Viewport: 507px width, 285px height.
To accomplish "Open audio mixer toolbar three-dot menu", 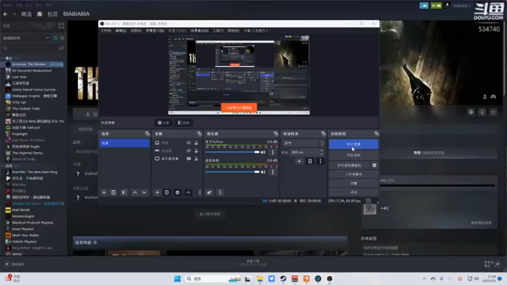I will click(220, 193).
